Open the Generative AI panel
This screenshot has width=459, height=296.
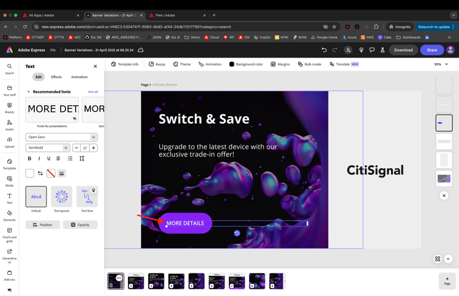coord(9,256)
